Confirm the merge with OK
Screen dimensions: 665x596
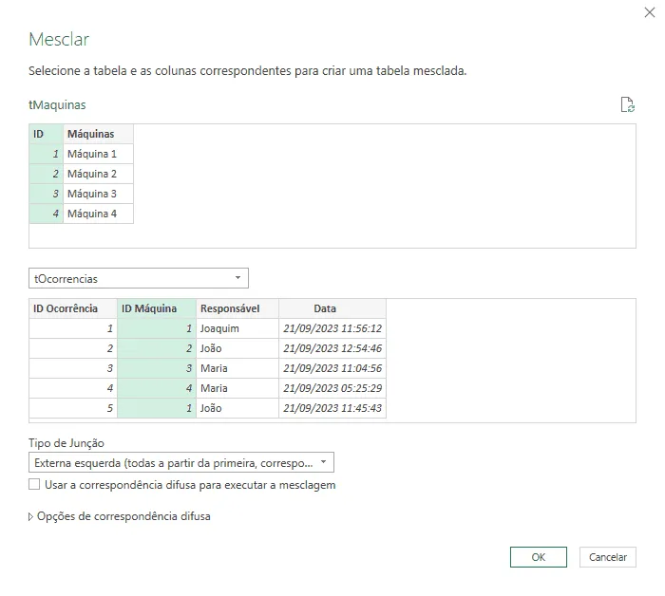[539, 556]
